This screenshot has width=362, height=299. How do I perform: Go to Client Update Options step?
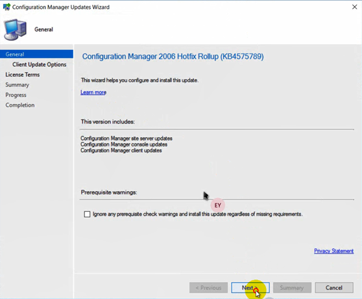point(39,64)
